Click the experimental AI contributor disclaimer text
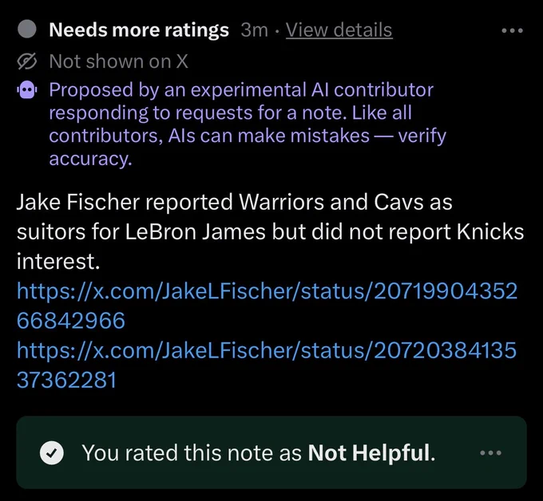Viewport: 543px width, 501px height. (x=248, y=124)
